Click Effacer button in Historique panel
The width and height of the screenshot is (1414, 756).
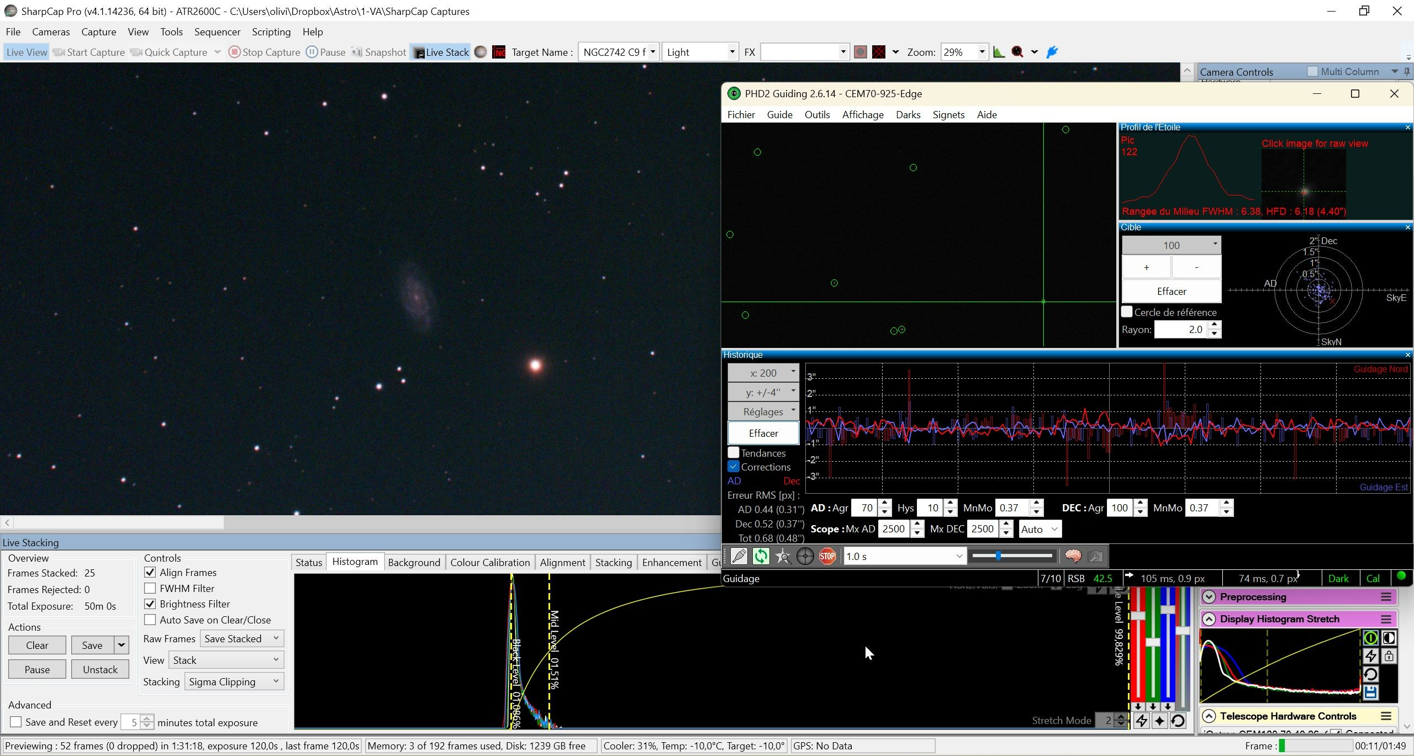tap(763, 433)
